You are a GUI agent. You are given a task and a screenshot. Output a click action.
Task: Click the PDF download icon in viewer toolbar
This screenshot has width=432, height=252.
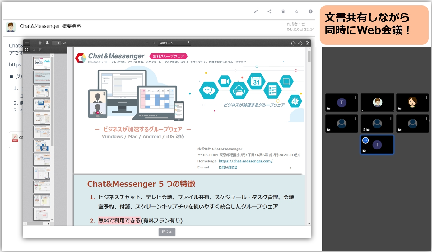pos(307,43)
